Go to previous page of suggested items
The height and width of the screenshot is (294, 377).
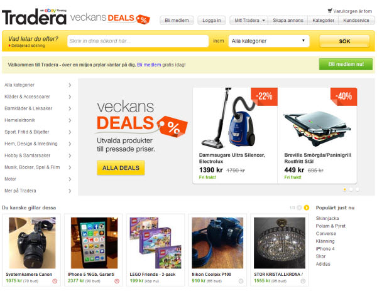click(299, 207)
